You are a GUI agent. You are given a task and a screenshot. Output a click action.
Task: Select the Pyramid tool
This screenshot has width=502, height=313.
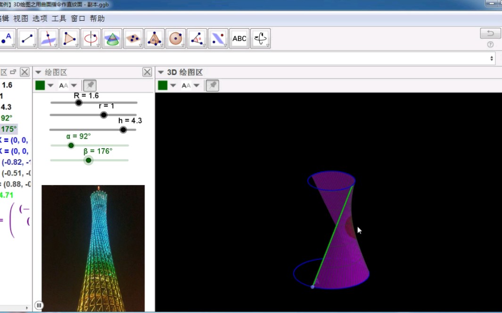pos(153,39)
